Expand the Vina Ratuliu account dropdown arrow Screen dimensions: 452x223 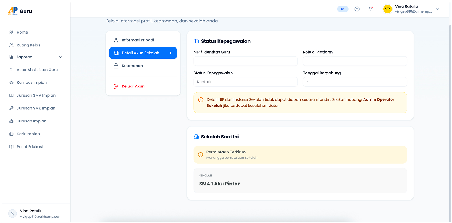pos(437,9)
